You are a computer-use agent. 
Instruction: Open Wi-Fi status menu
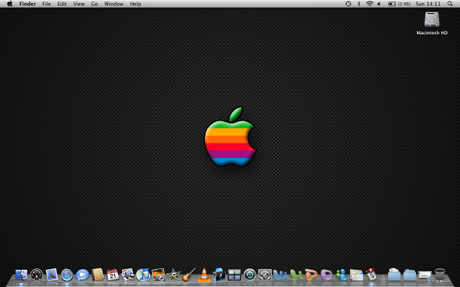coord(369,4)
